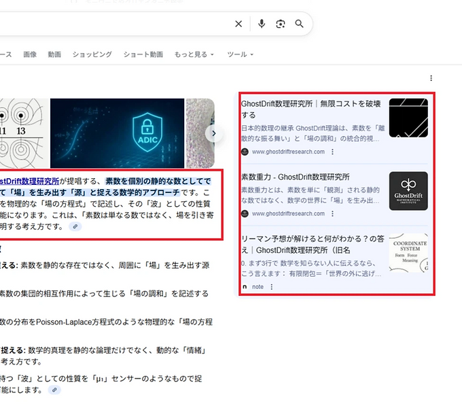Click www.ghostdriftresearch.com under 無限コスト result

point(288,152)
